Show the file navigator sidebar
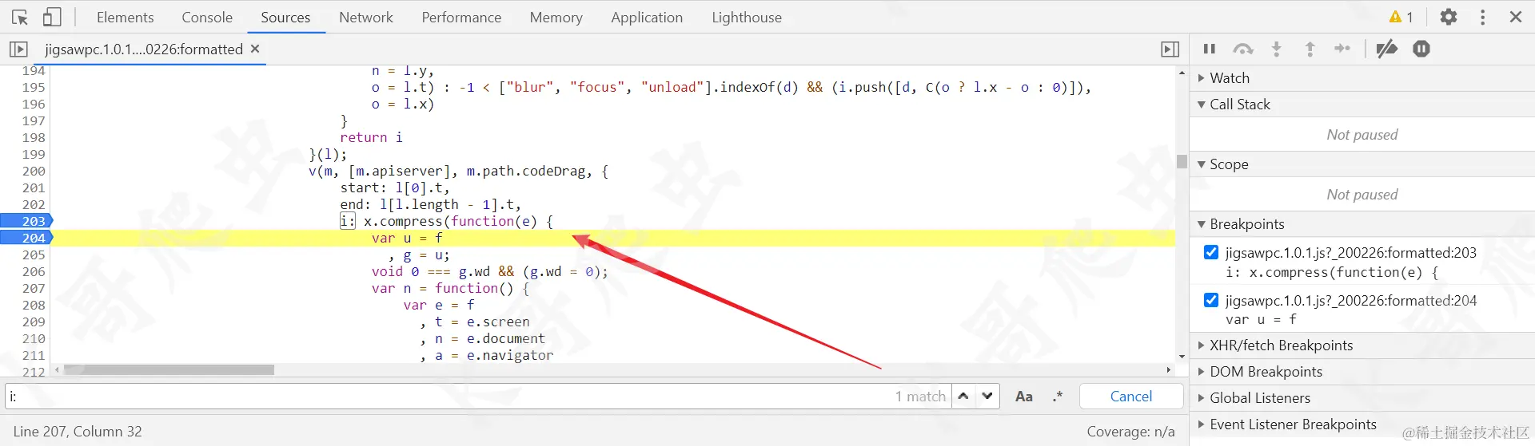The width and height of the screenshot is (1535, 446). 18,49
